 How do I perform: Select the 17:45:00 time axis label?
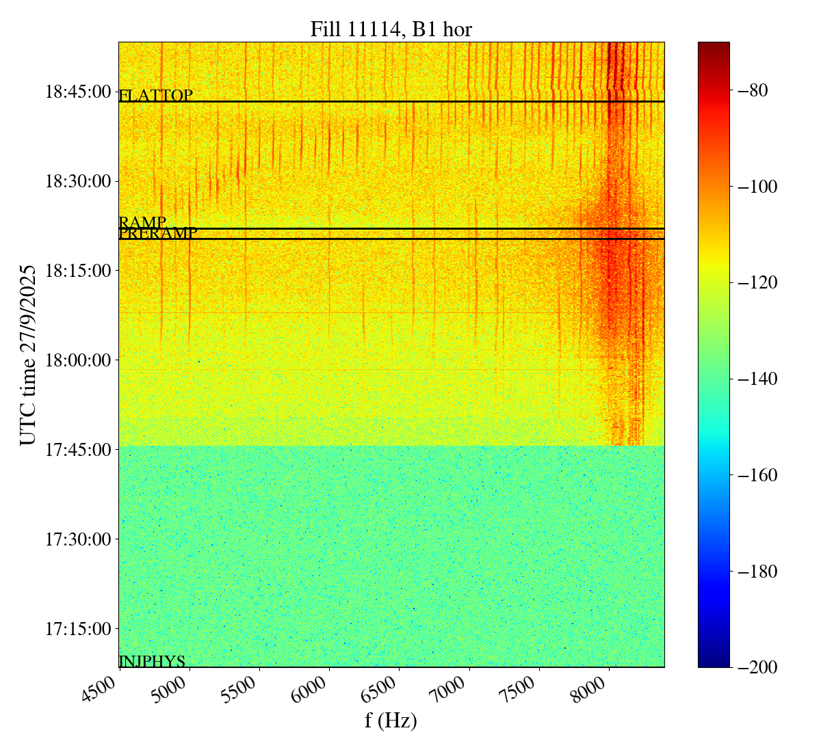coord(77,450)
